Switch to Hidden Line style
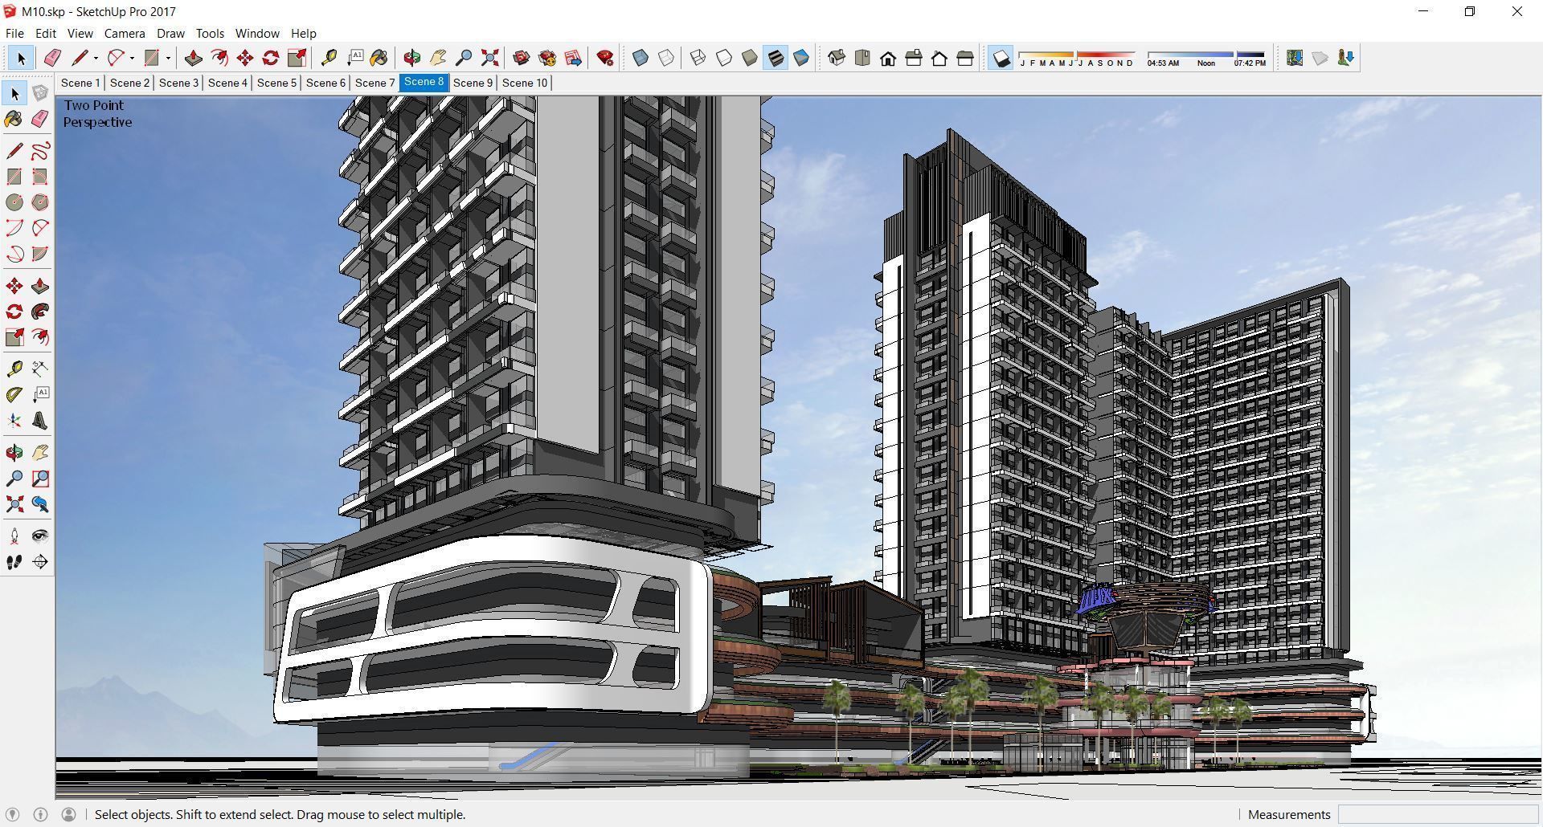The height and width of the screenshot is (827, 1543). coord(724,58)
